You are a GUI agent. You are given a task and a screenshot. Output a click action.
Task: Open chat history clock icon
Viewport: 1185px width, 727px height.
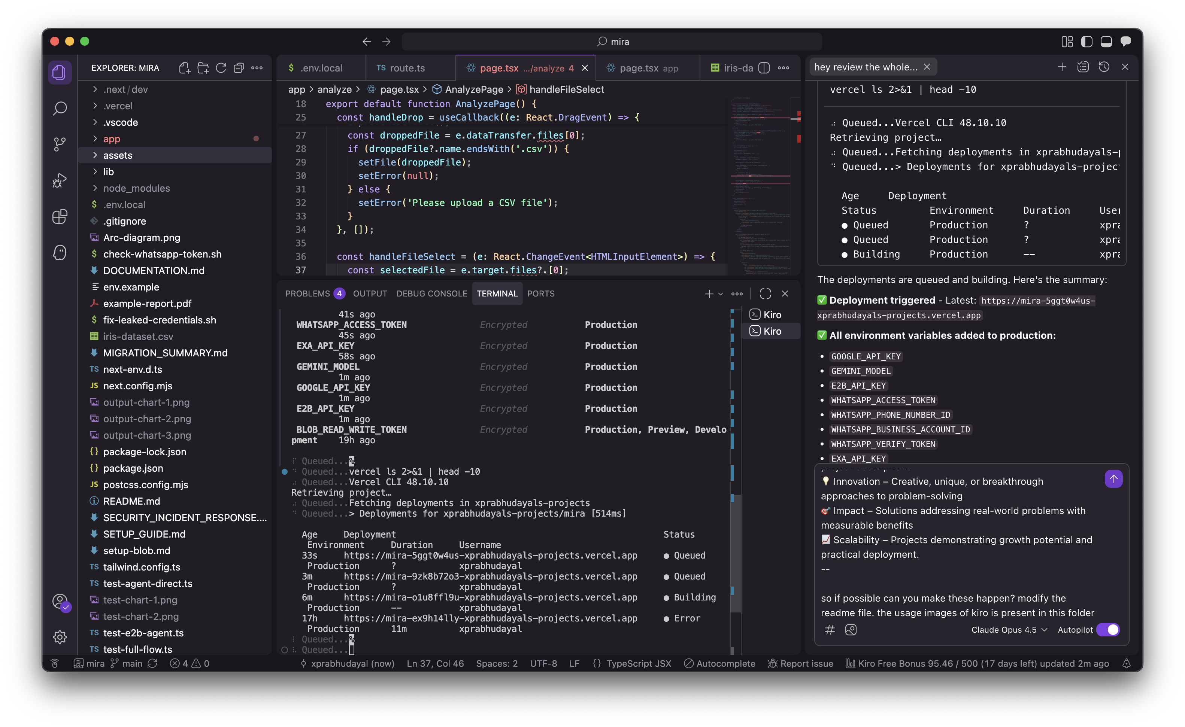pos(1104,67)
